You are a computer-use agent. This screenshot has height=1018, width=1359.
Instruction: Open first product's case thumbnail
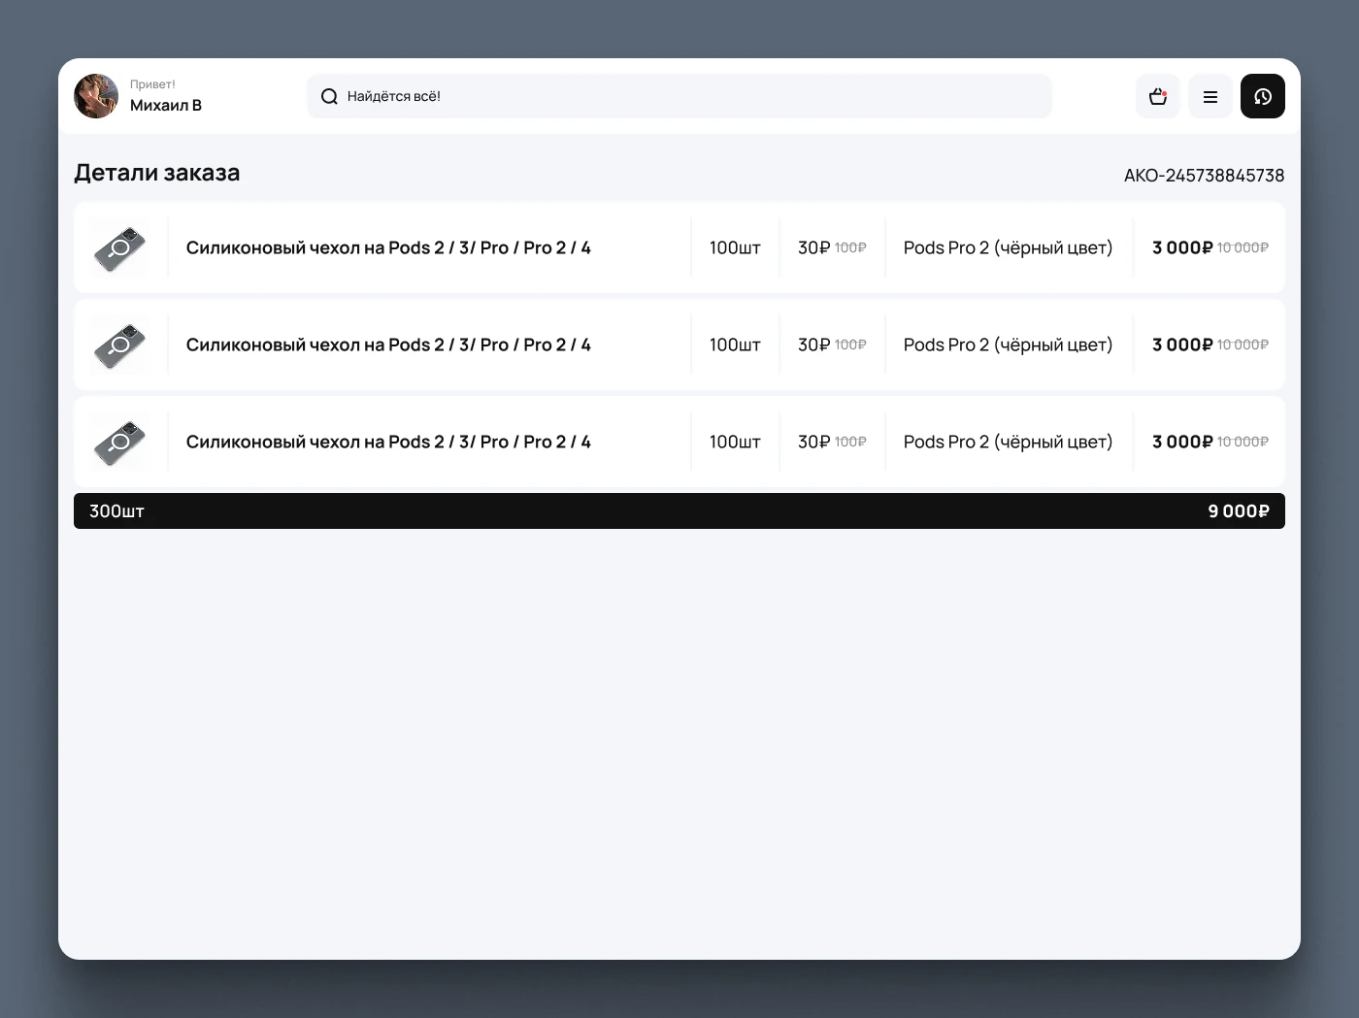119,248
